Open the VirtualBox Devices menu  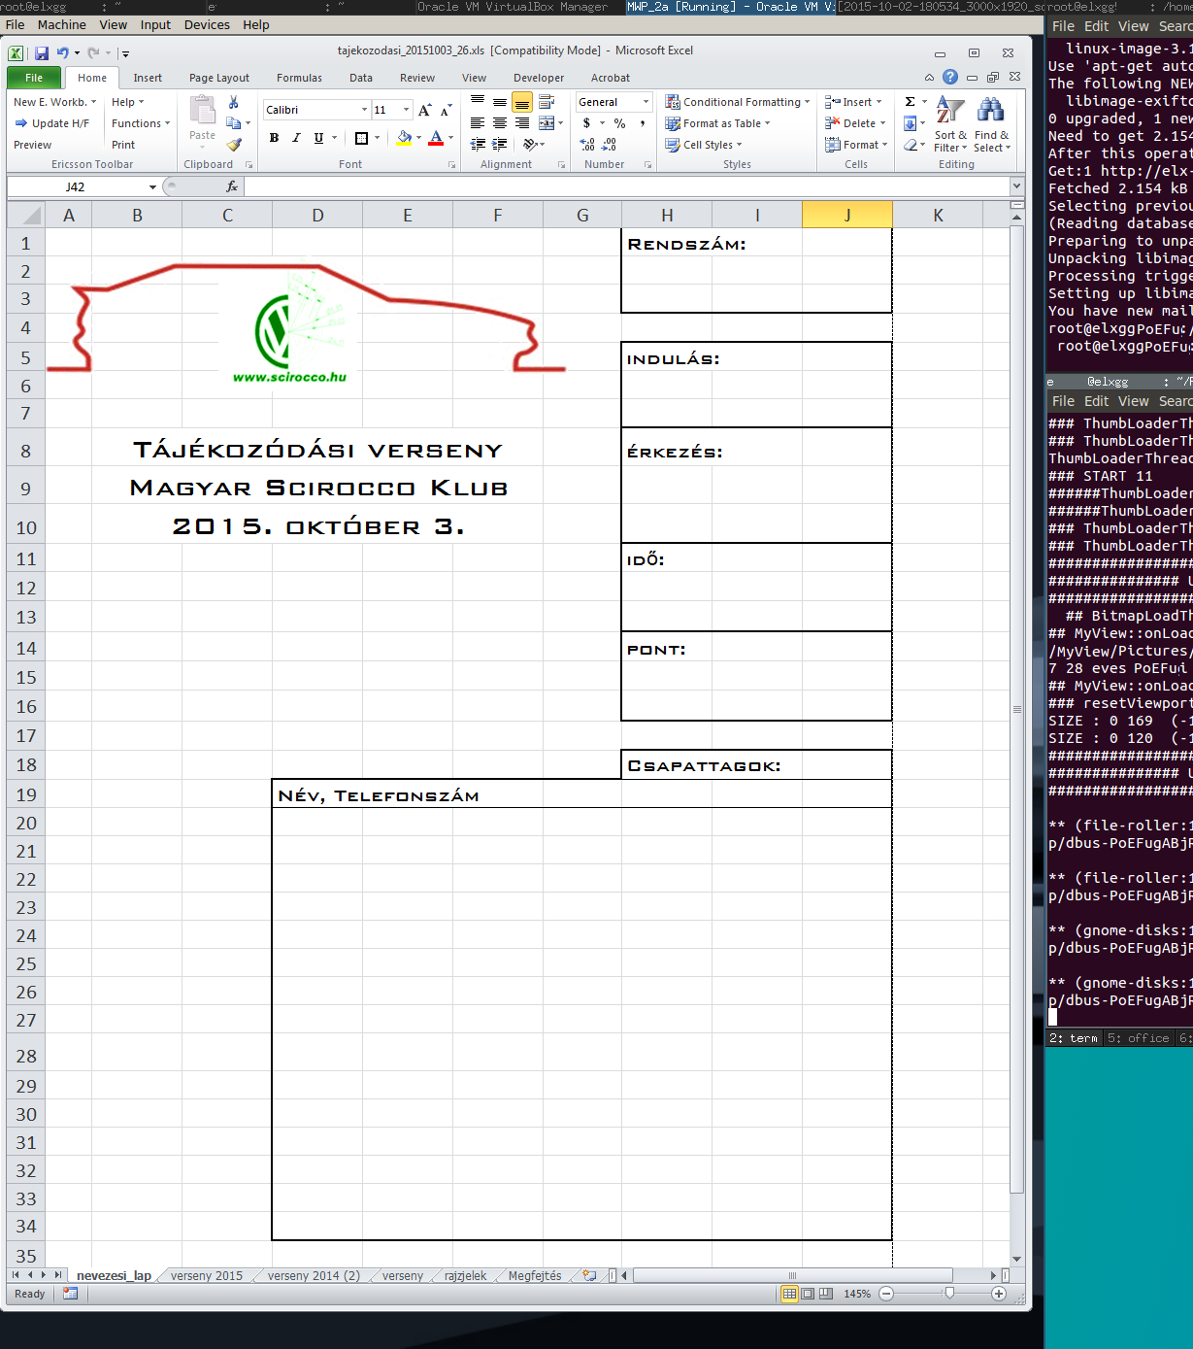pos(207,24)
